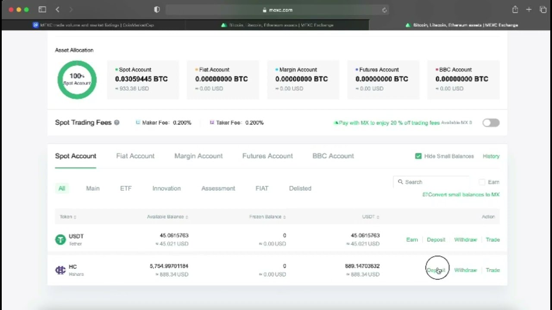The width and height of the screenshot is (552, 310).
Task: Click the Spot Account donut chart
Action: click(77, 80)
